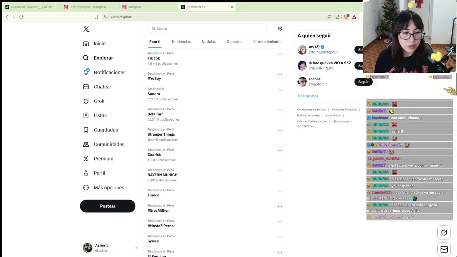Screen dimensions: 457x257
Task: Open more options for Tik Tok trend
Action: click(280, 54)
